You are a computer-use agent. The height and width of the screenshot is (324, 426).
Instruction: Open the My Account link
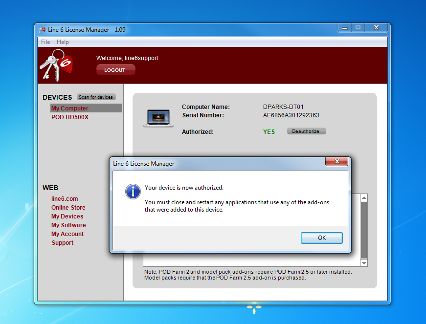(x=67, y=234)
